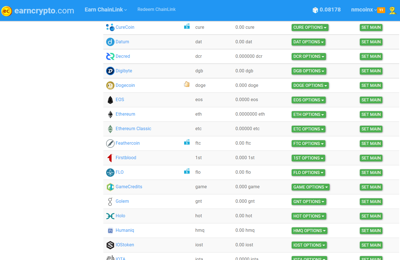Click the Decred coin icon
The width and height of the screenshot is (400, 260).
pos(110,56)
